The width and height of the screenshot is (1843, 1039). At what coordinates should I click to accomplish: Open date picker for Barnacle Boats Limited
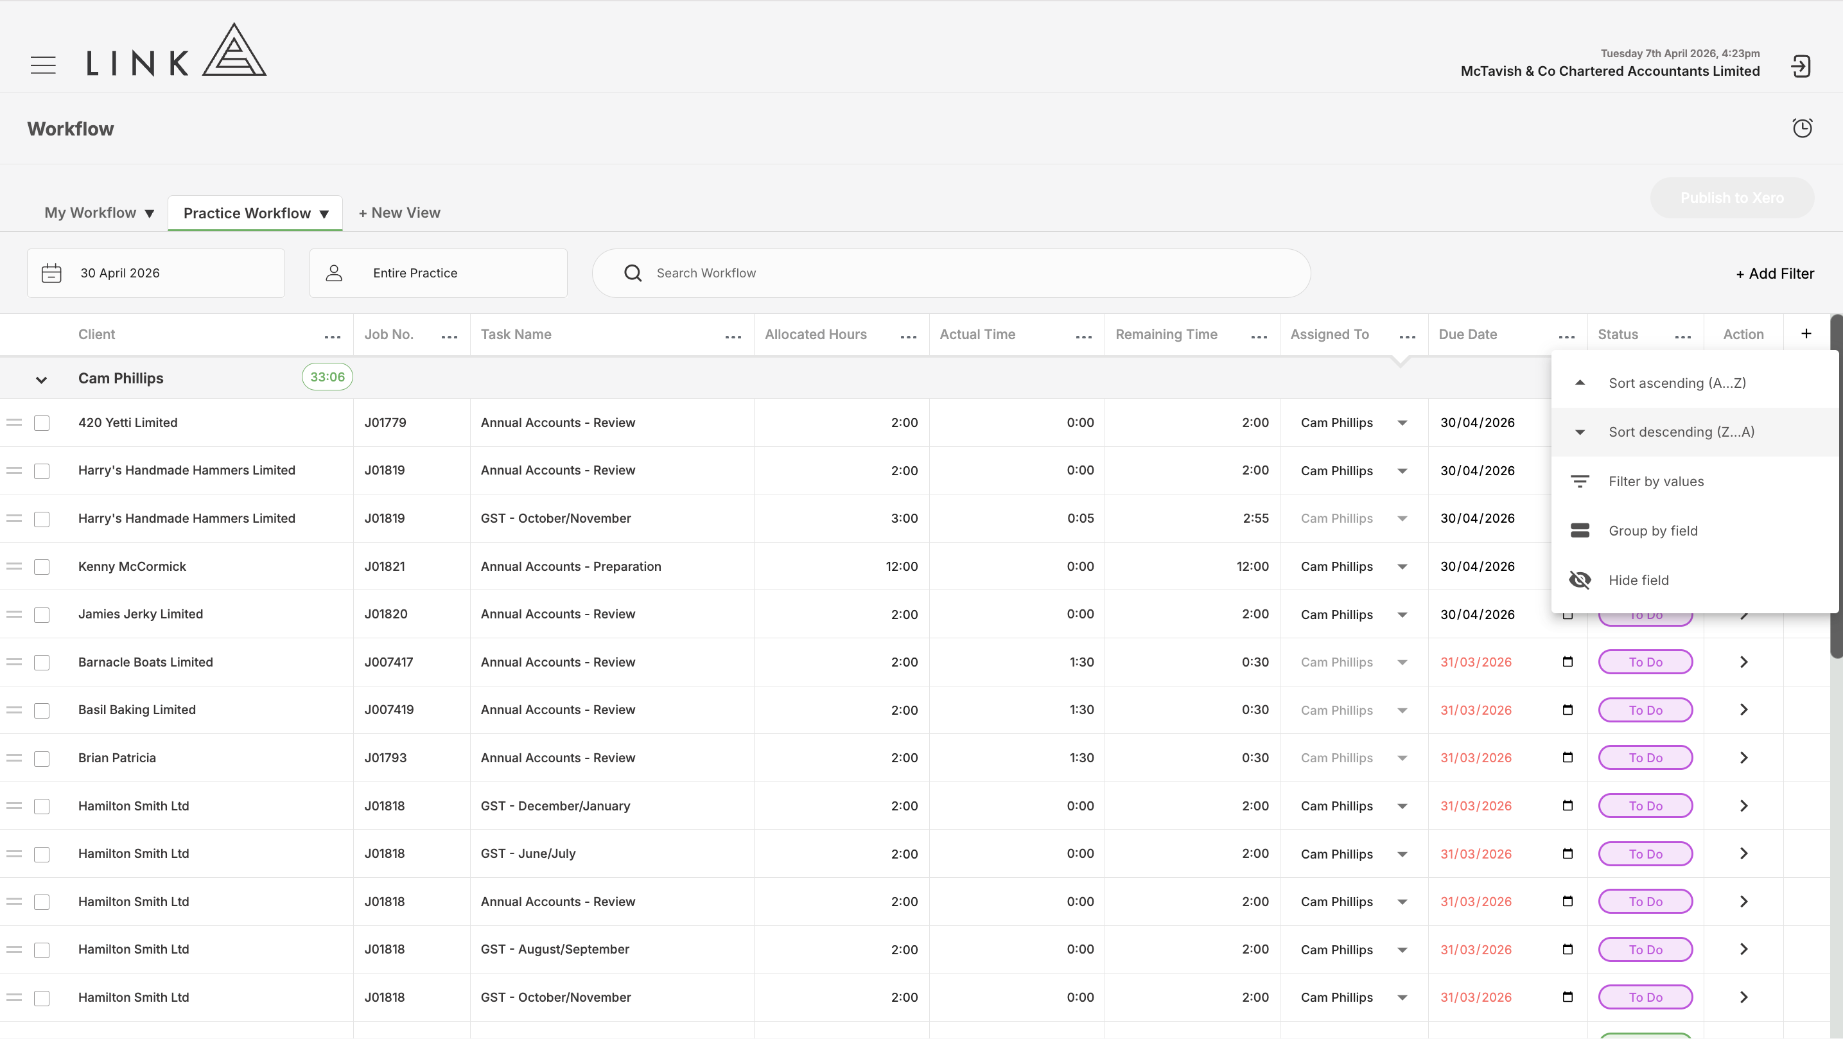[x=1568, y=662]
